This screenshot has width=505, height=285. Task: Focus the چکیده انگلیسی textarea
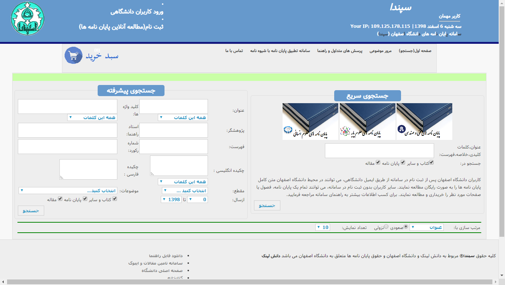coord(179,166)
